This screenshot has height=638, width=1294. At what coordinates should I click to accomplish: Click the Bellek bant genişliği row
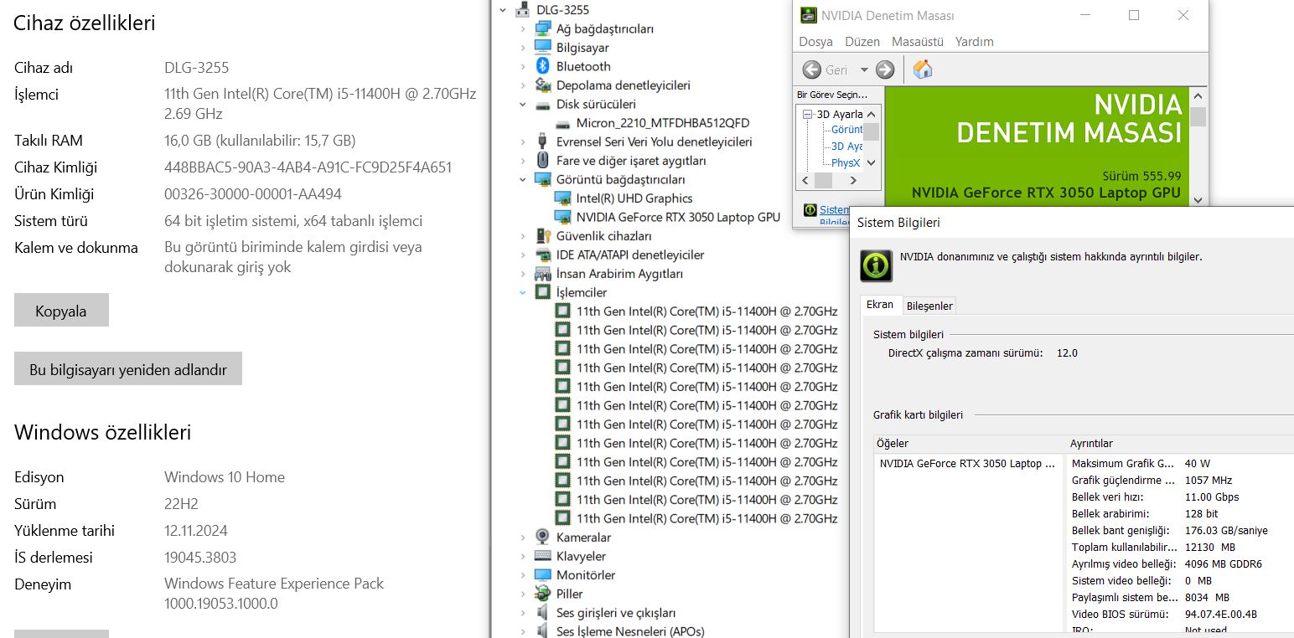coord(1181,530)
